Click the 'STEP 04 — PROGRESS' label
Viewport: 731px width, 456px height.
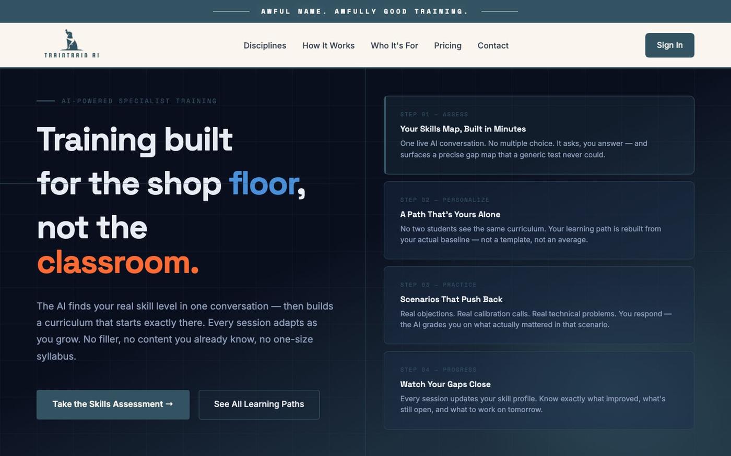coord(438,369)
